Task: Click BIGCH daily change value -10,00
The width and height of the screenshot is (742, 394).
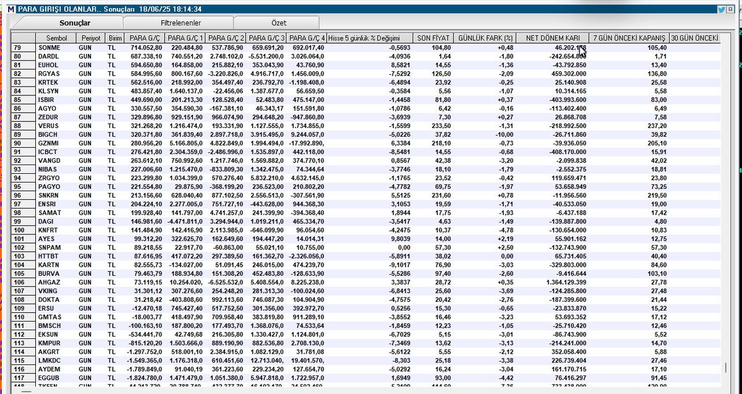Action: [505, 134]
